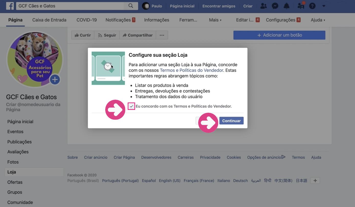
Task: Click Adicionar um botão button
Action: point(279,35)
